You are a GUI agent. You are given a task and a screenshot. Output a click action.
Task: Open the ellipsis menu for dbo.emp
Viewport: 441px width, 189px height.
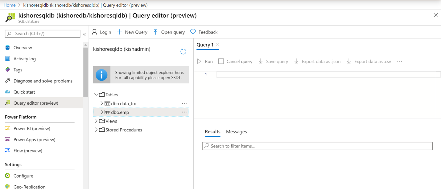coord(184,112)
